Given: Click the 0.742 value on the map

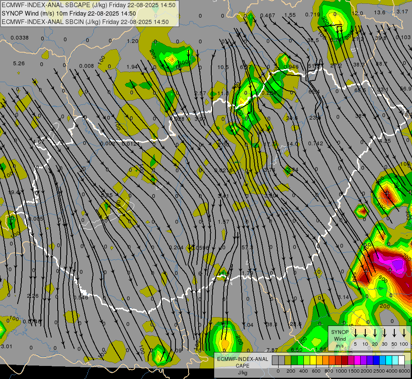Looking at the screenshot, I should pyautogui.click(x=316, y=143).
